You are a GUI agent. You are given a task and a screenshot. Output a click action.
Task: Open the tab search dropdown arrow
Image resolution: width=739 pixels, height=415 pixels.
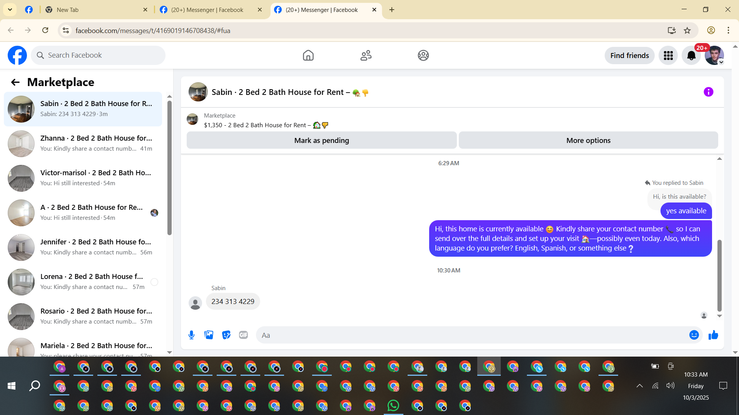pyautogui.click(x=10, y=10)
